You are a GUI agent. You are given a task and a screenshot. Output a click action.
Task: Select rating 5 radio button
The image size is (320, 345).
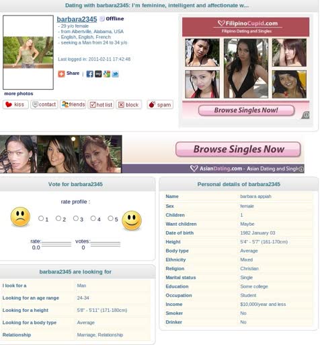tap(110, 218)
